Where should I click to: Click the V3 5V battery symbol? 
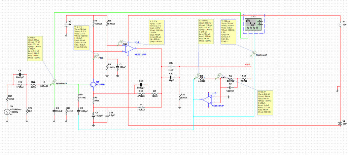click(66, 24)
